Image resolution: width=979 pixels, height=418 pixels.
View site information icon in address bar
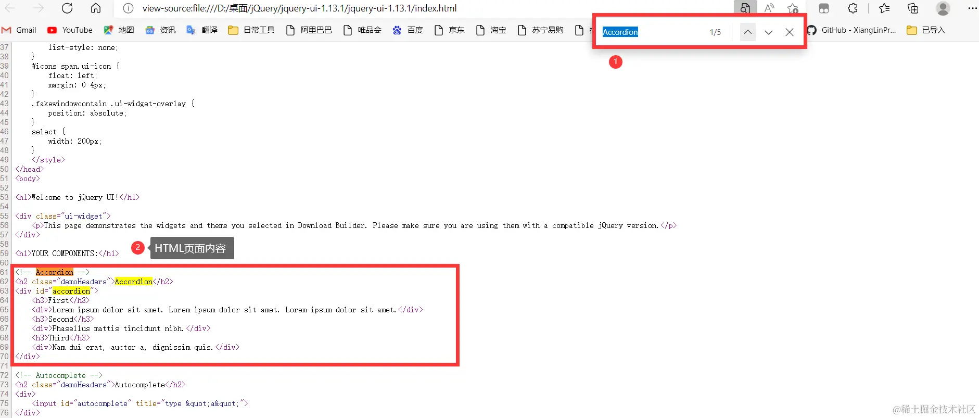(129, 8)
